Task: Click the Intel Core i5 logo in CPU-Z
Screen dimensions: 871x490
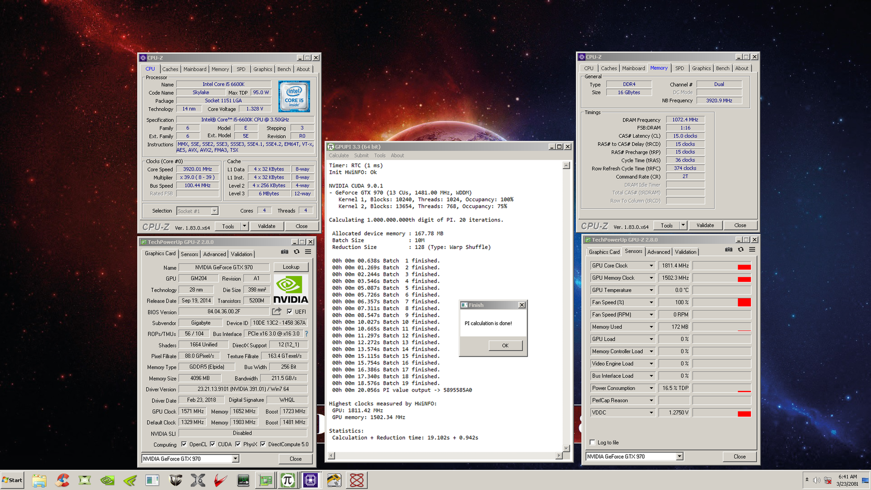Action: tap(294, 96)
